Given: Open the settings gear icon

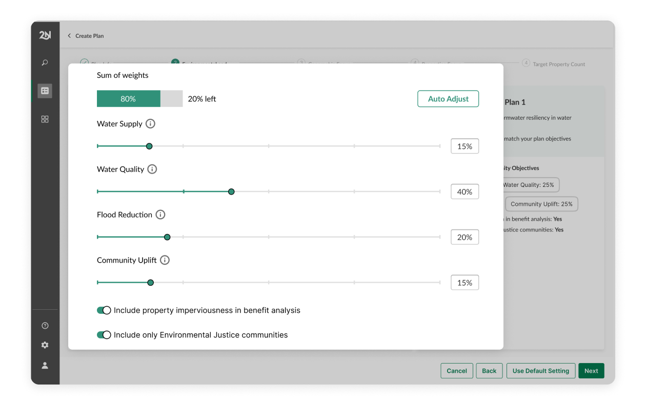Looking at the screenshot, I should pyautogui.click(x=45, y=345).
